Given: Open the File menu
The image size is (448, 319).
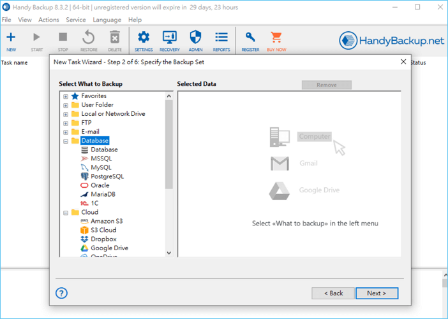Looking at the screenshot, I should pos(6,20).
